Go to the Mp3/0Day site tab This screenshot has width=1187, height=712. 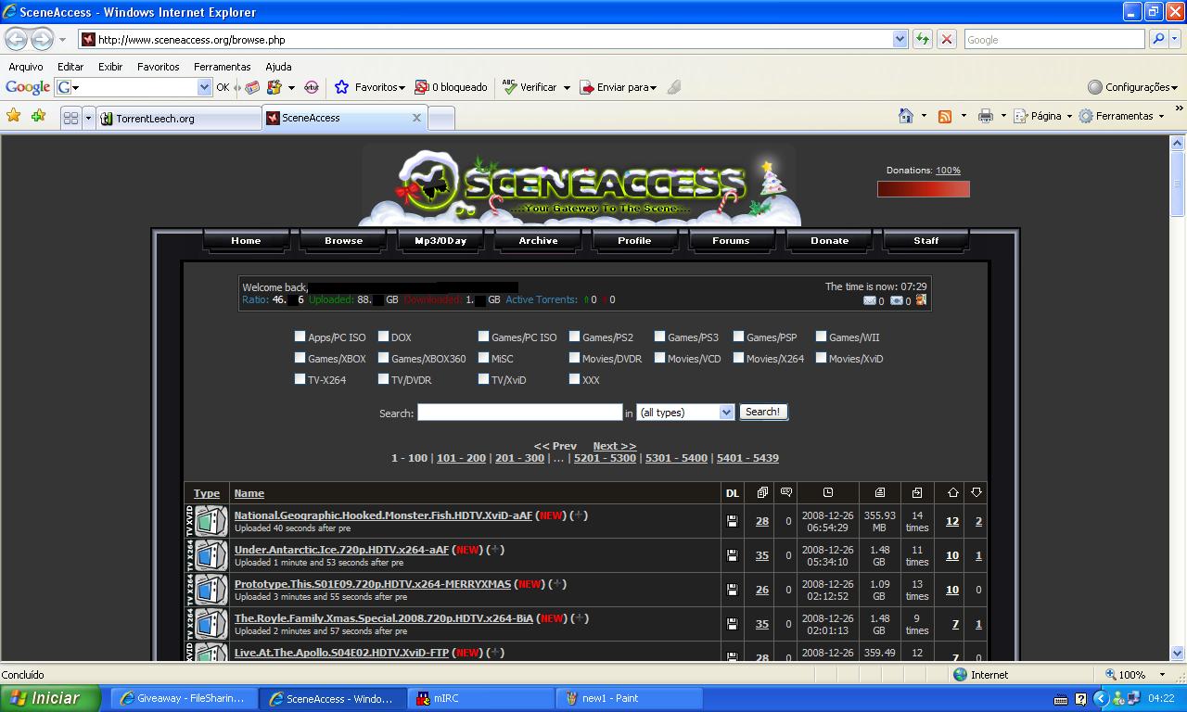(x=440, y=240)
